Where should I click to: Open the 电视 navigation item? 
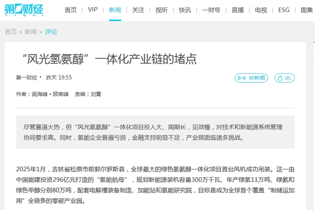point(261,10)
